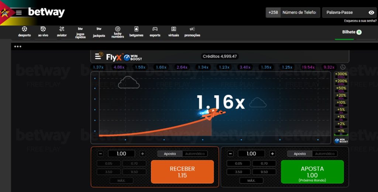Screen dimensions: 378x192
Task: Click the 1.34x history multiplier
Action: (x=203, y=67)
